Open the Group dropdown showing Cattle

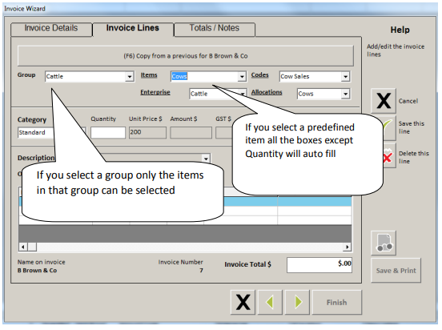click(x=129, y=77)
